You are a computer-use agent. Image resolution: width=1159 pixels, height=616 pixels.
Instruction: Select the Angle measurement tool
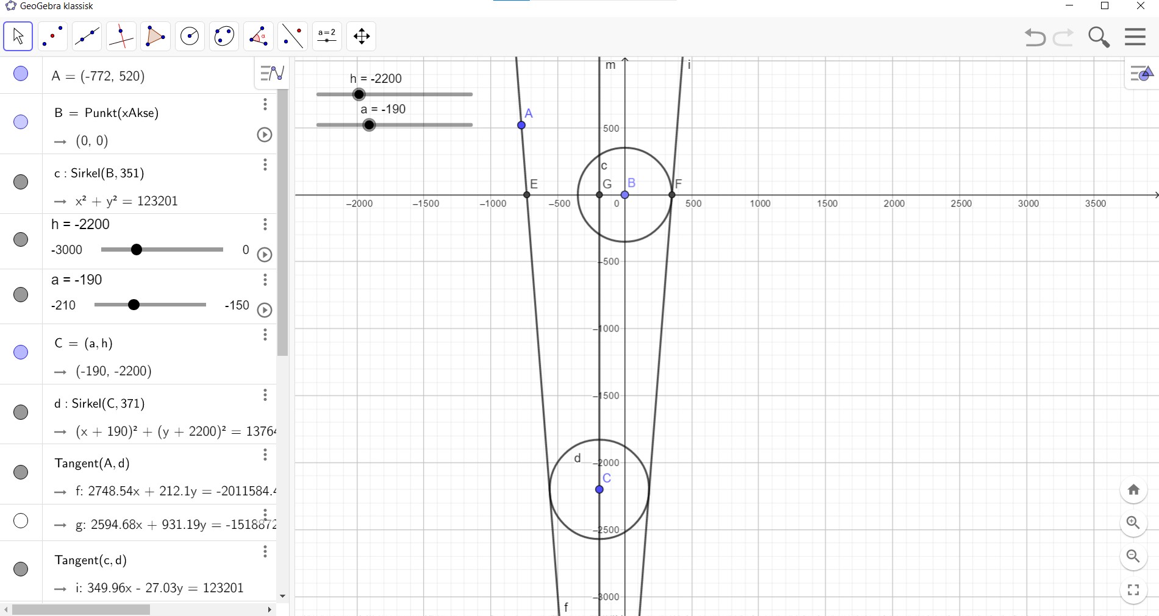tap(258, 36)
